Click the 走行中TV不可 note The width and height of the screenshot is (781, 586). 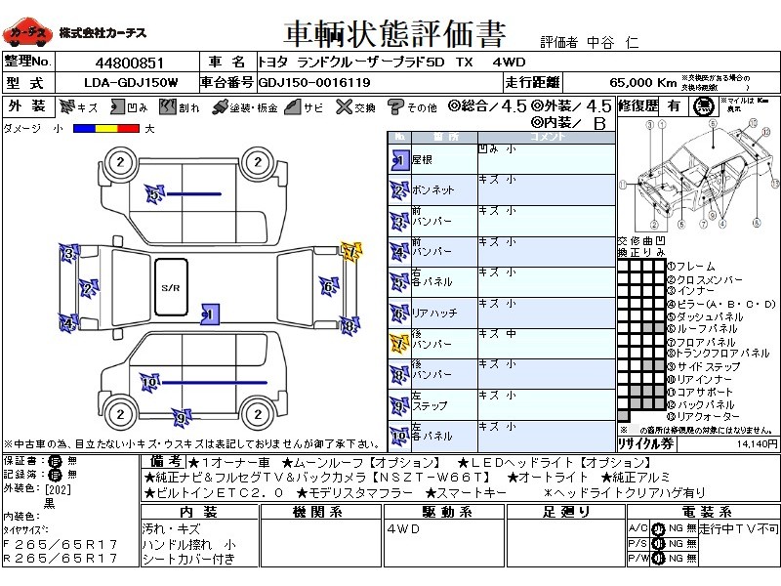pyautogui.click(x=739, y=528)
